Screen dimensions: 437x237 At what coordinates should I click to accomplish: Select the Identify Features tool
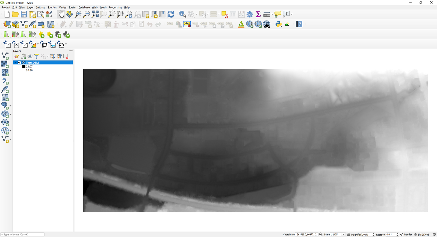182,14
